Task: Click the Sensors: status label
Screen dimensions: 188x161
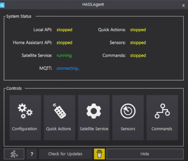Action: point(118,42)
